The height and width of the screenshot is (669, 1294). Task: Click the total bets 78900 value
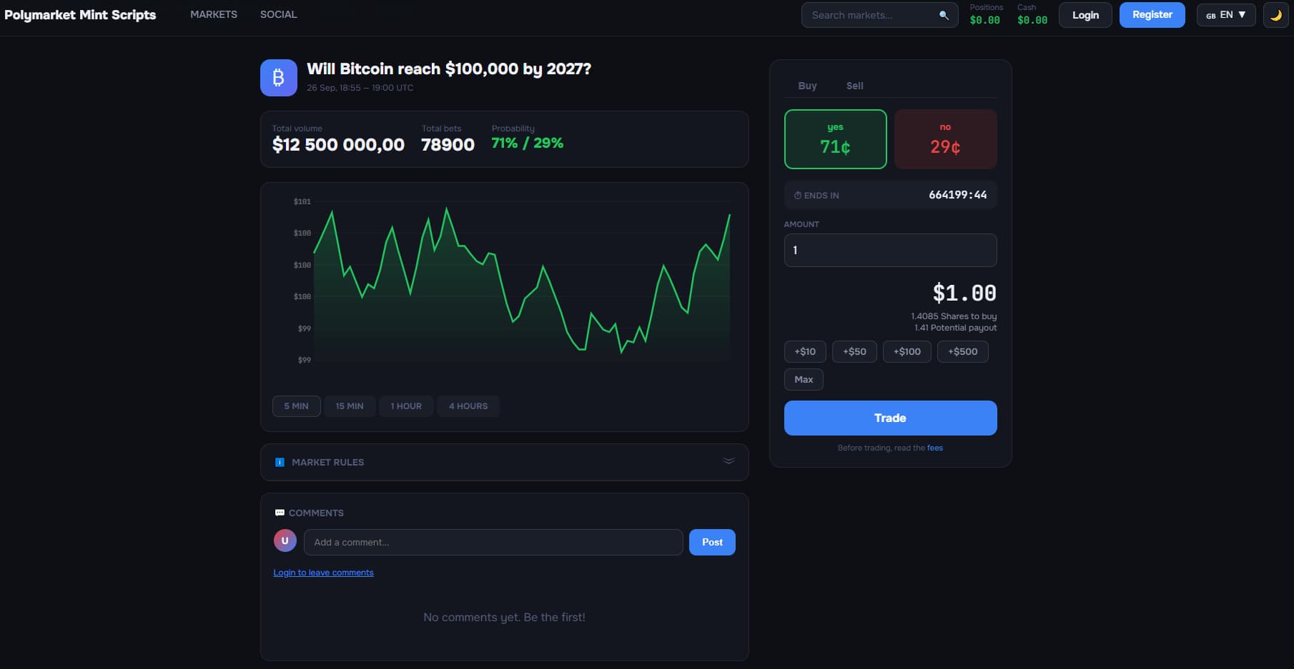448,145
